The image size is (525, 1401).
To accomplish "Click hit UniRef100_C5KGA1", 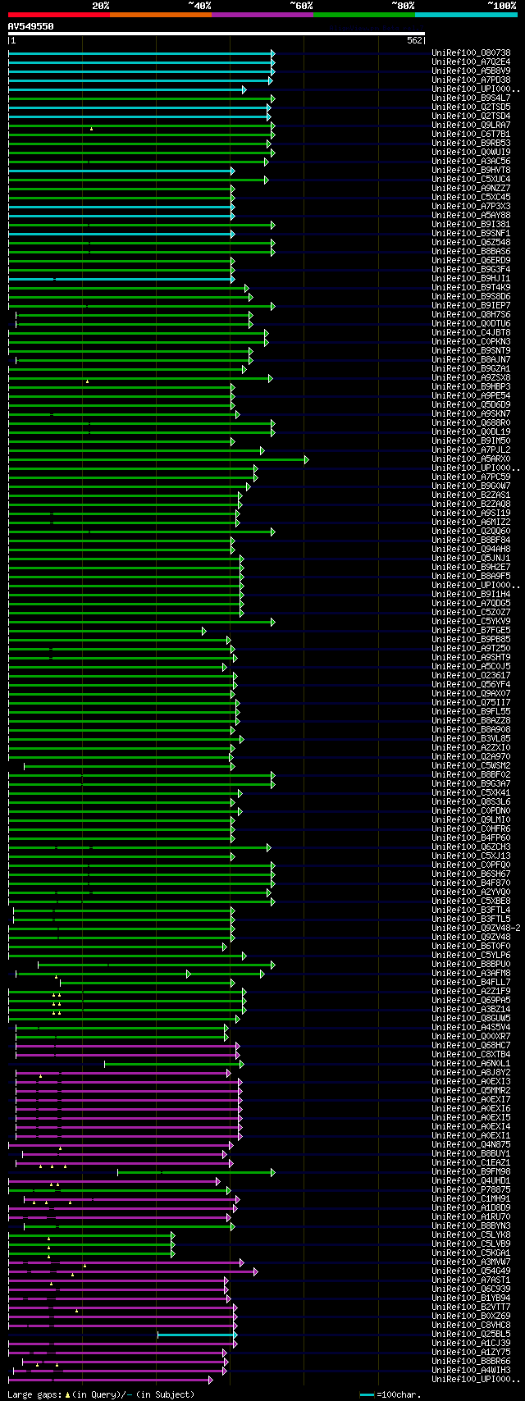I will [471, 1253].
